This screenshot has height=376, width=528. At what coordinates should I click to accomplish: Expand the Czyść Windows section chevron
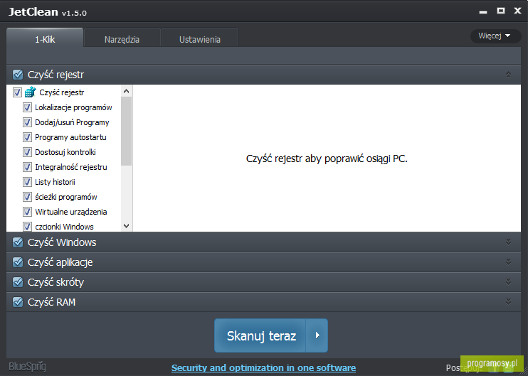click(x=508, y=242)
